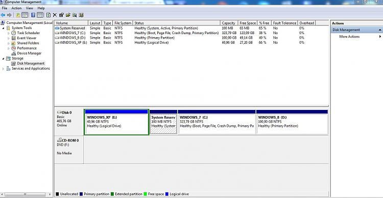The image size is (383, 198).
Task: Click the Up one level folder icon
Action: [x=18, y=15]
